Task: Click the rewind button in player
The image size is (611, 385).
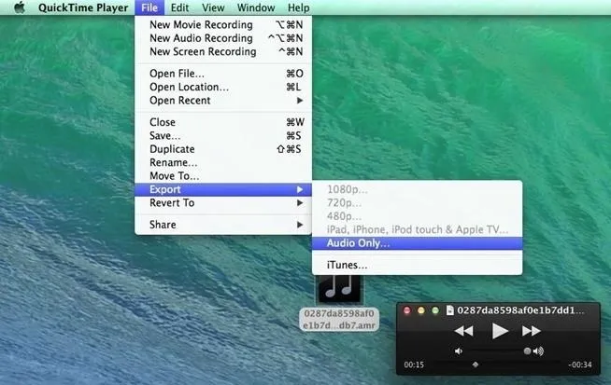Action: click(463, 331)
